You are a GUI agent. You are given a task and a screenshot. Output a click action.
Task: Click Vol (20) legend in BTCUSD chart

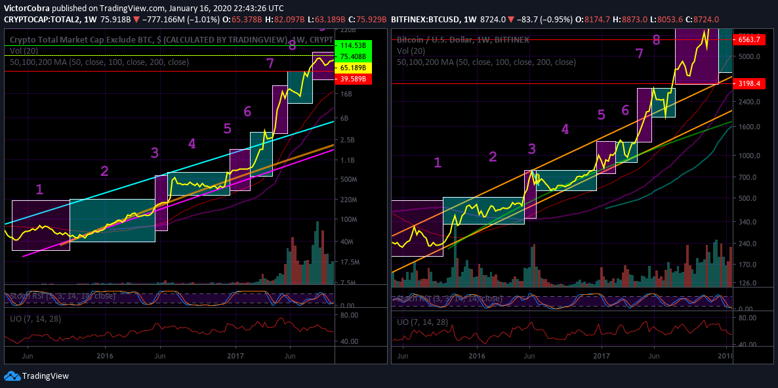point(411,51)
